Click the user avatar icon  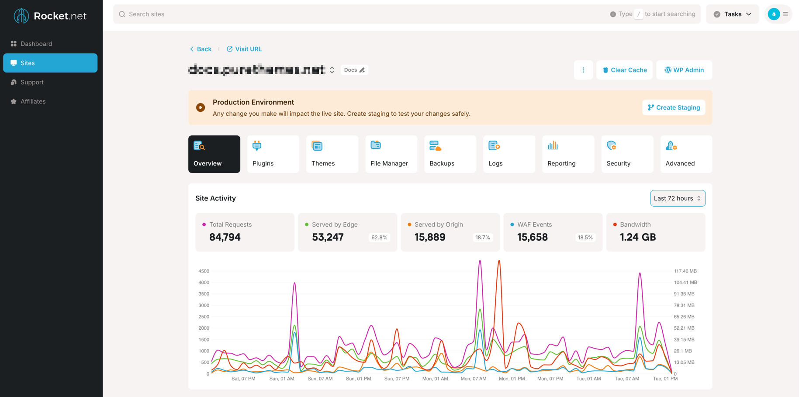pyautogui.click(x=773, y=14)
